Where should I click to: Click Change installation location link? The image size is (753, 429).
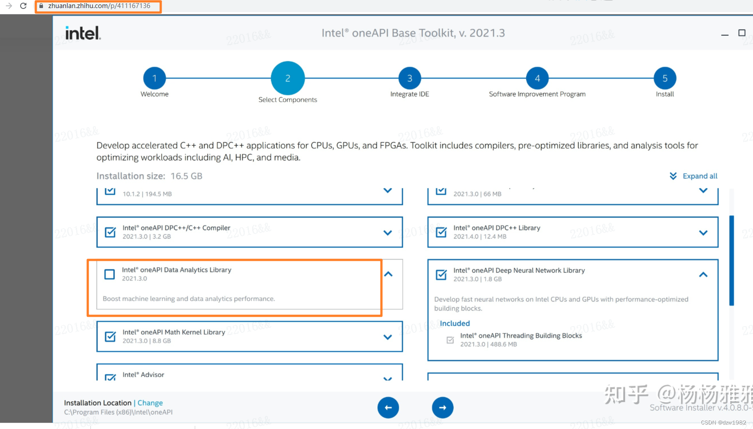150,403
